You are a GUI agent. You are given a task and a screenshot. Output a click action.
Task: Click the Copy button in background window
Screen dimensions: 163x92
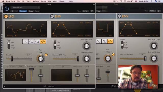click(x=98, y=11)
